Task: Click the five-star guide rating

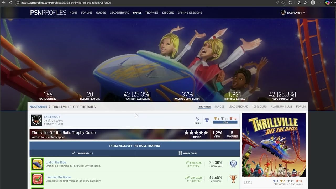Action: tap(196, 133)
